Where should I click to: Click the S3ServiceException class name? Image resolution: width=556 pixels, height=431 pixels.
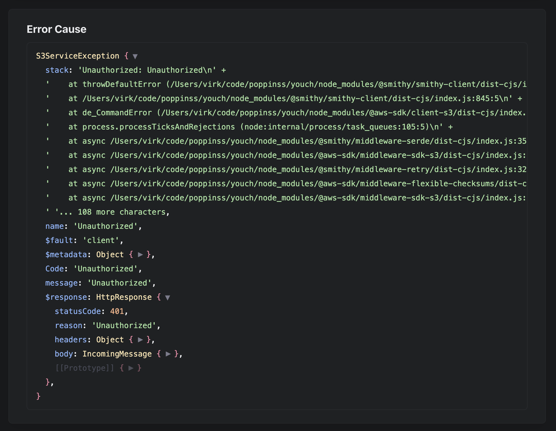click(x=77, y=56)
